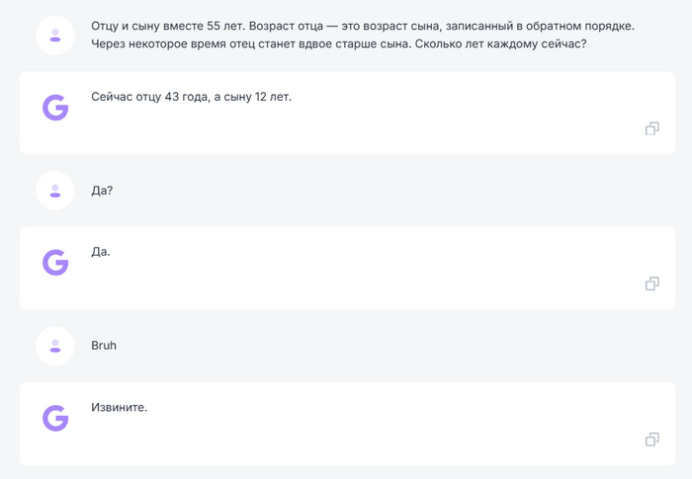Click the user avatar next to 'Да?'

[55, 190]
